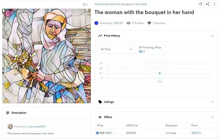
Task: Open creator username2021 profile link
Action: tap(37, 127)
